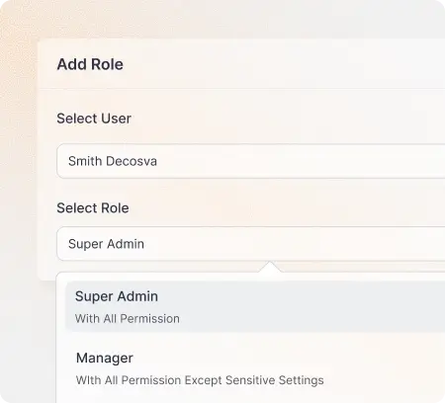Screen dimensions: 445x403
Task: Choose Super Admin from the role list
Action: pyautogui.click(x=255, y=307)
